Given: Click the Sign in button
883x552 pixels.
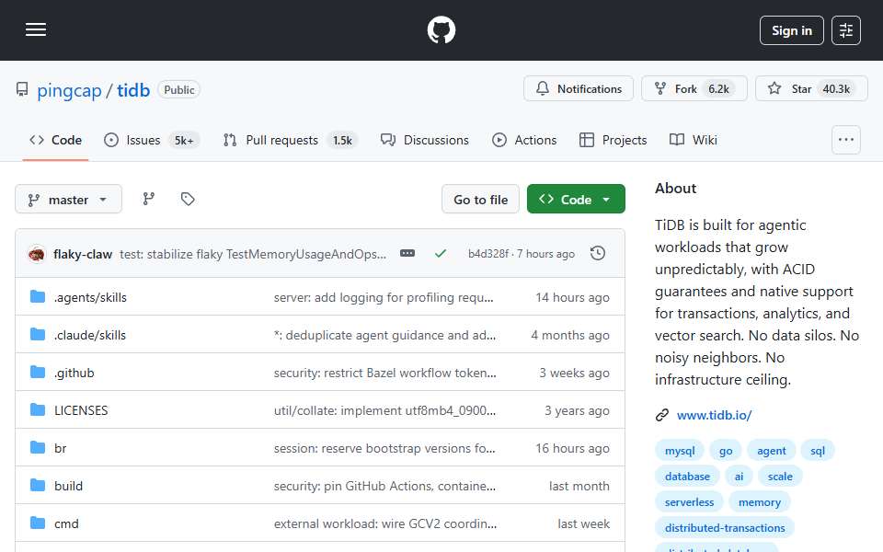Looking at the screenshot, I should coord(791,30).
